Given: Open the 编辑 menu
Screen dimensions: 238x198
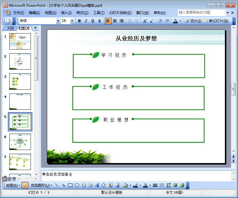Looking at the screenshot, I should click(x=34, y=13).
